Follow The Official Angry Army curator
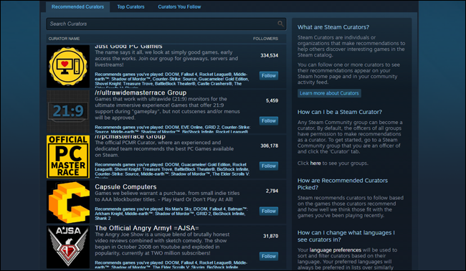This screenshot has height=271, width=466. [x=269, y=257]
